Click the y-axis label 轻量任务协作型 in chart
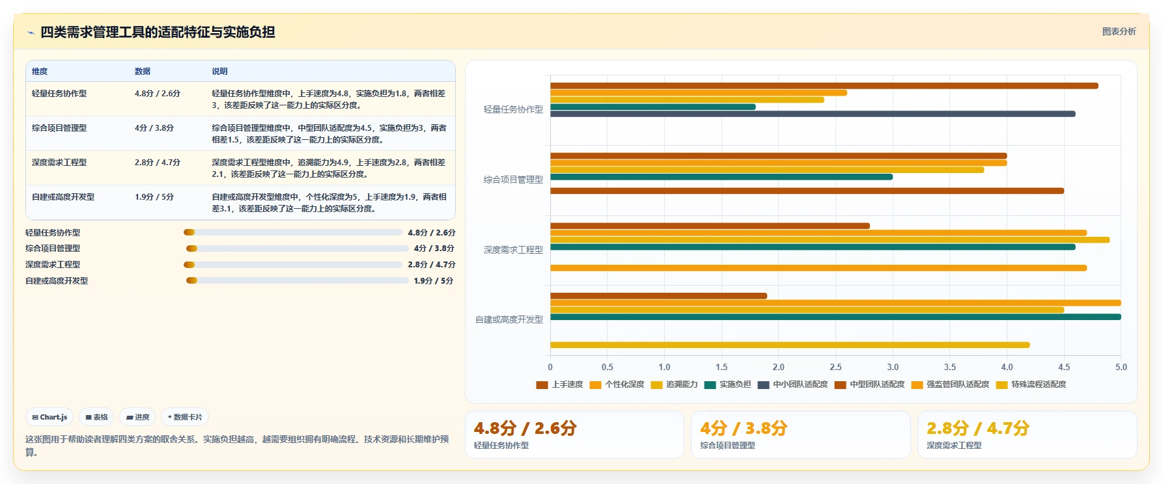1163x484 pixels. pyautogui.click(x=513, y=110)
